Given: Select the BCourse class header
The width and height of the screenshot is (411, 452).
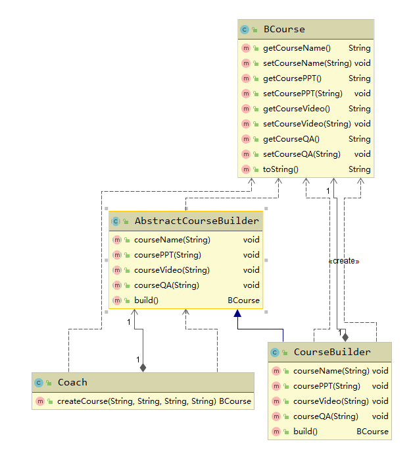Looking at the screenshot, I should click(x=284, y=30).
